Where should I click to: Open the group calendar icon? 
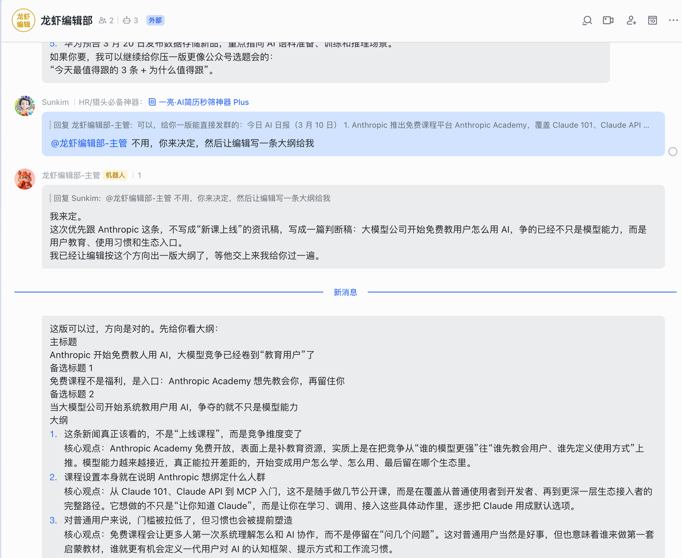tap(652, 20)
